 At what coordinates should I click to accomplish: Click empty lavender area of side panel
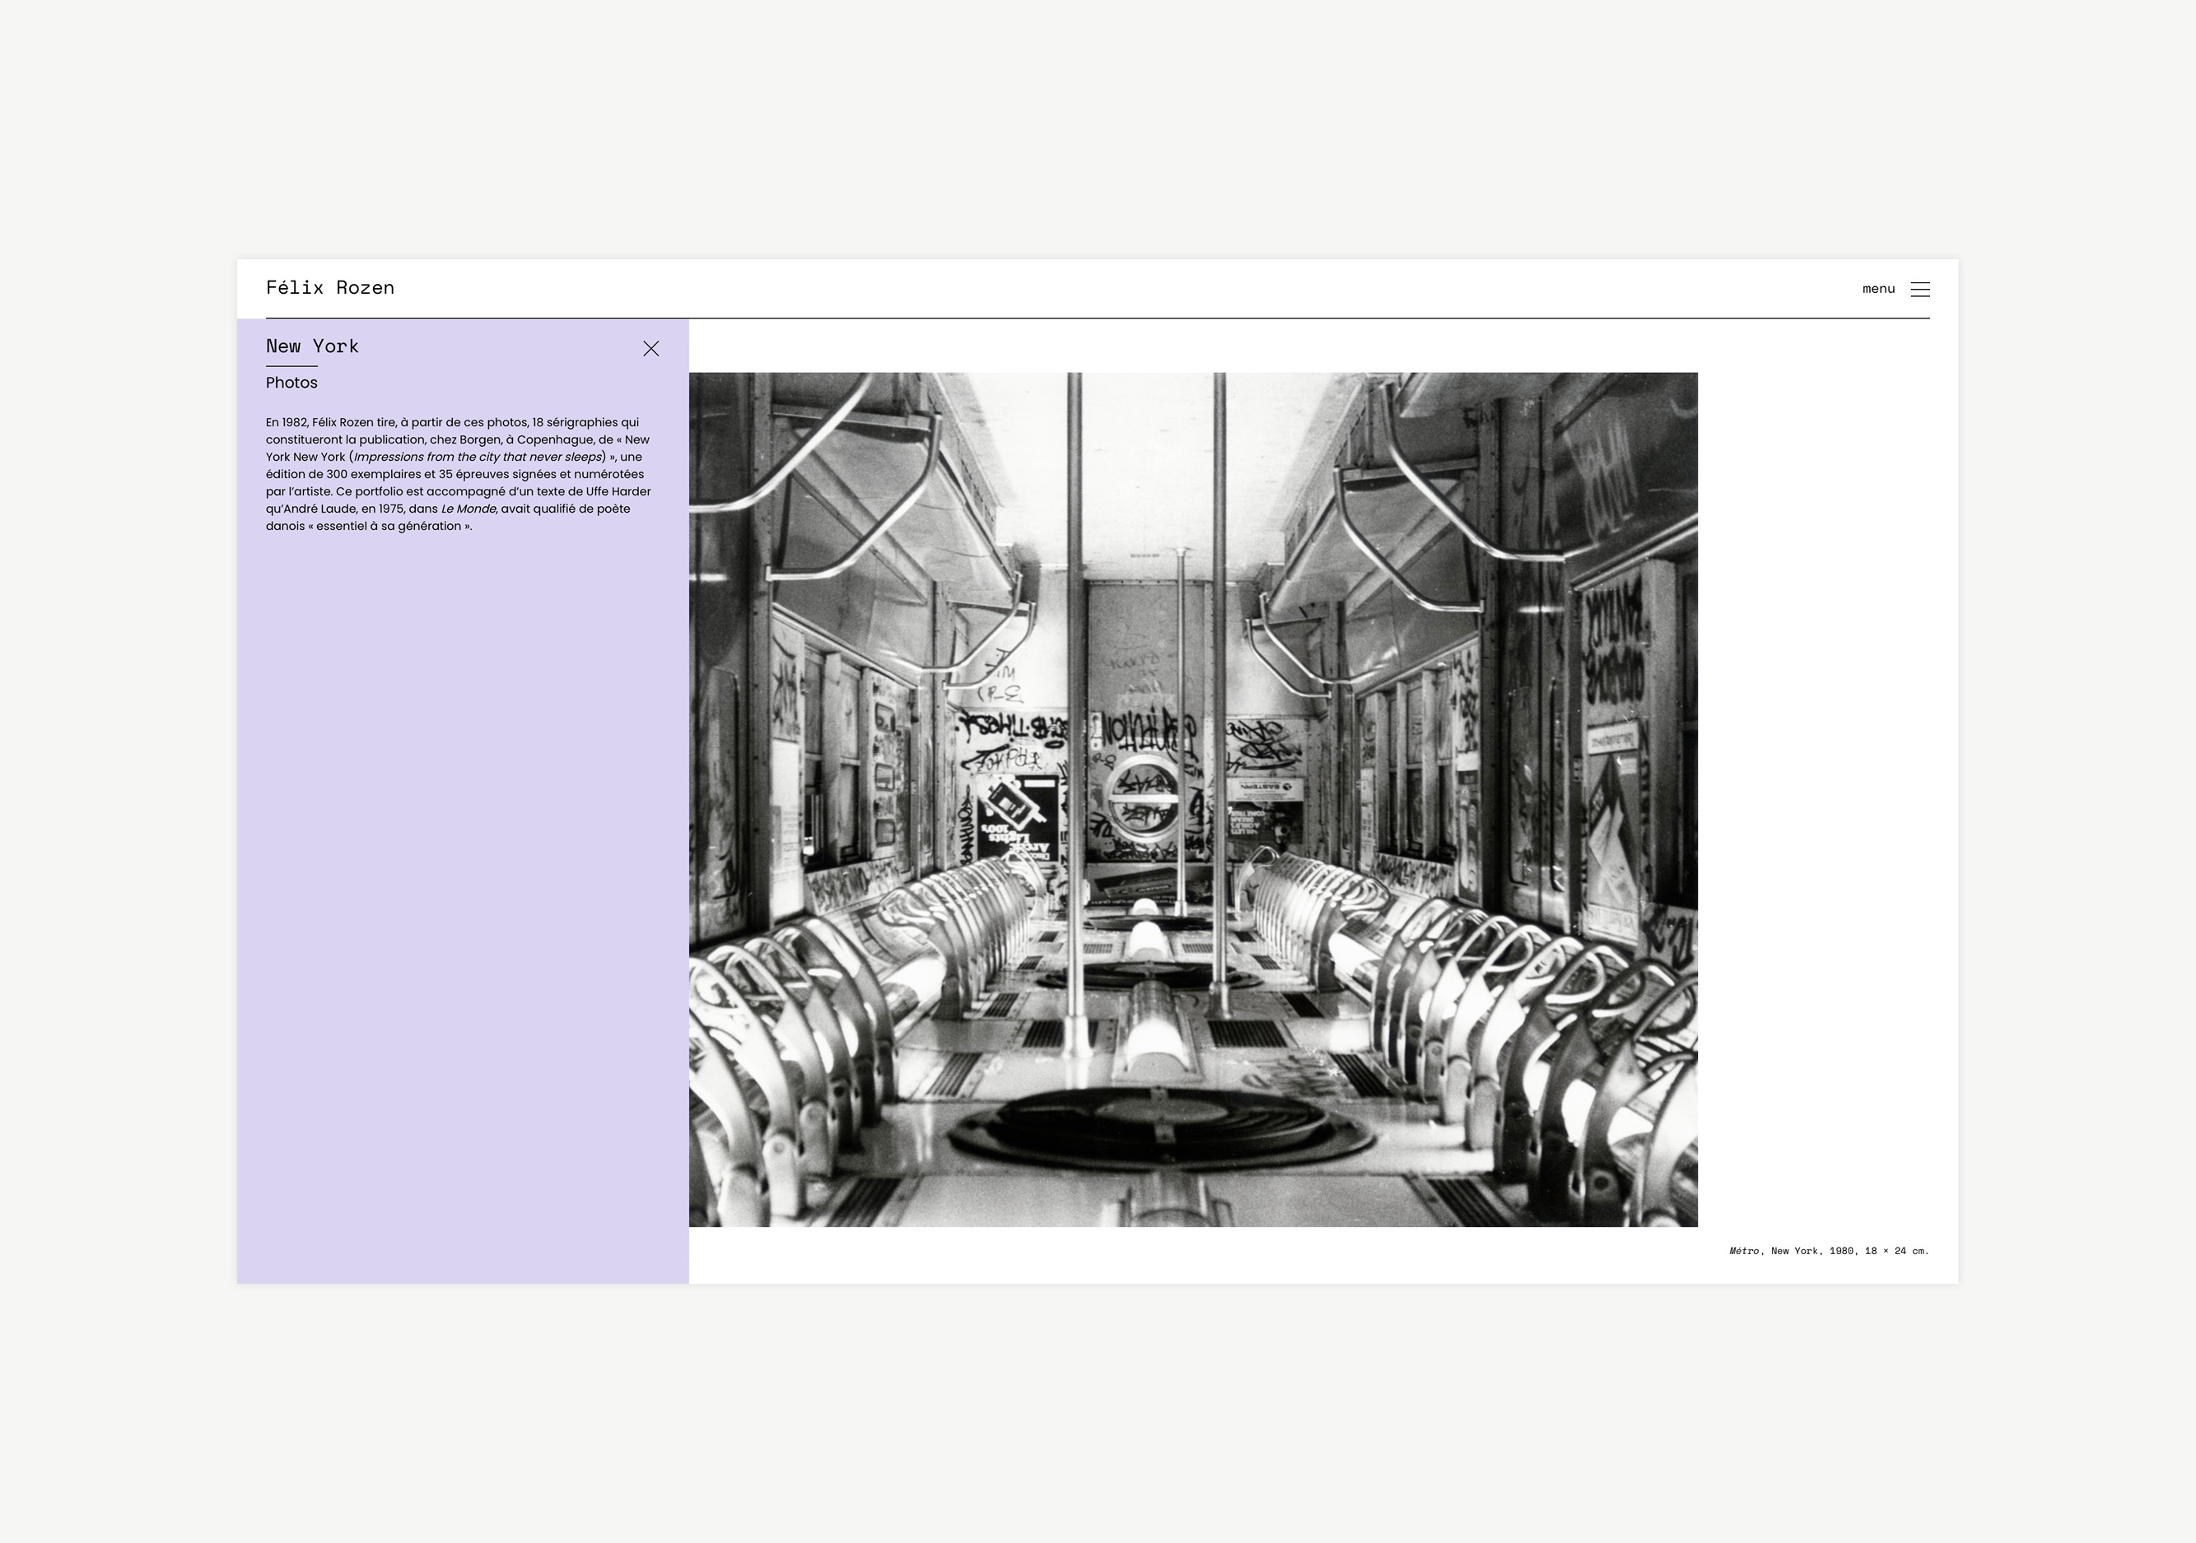(x=462, y=909)
